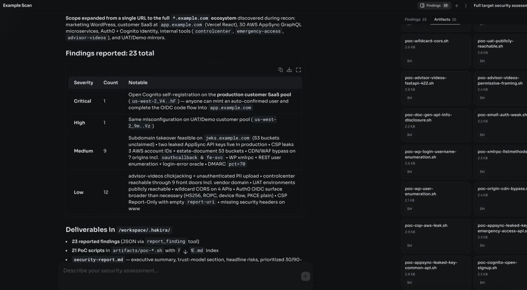
Task: Open poc-wp-login-username-enumeration.sh artifact
Action: 436,161
